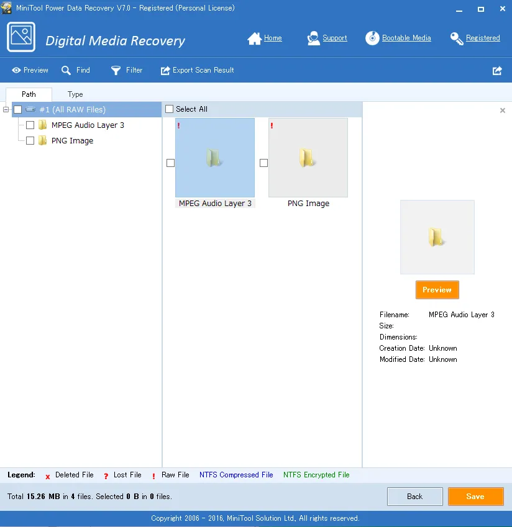The image size is (512, 527).
Task: Check the box beside PNG Image thumbnail
Action: tap(263, 163)
